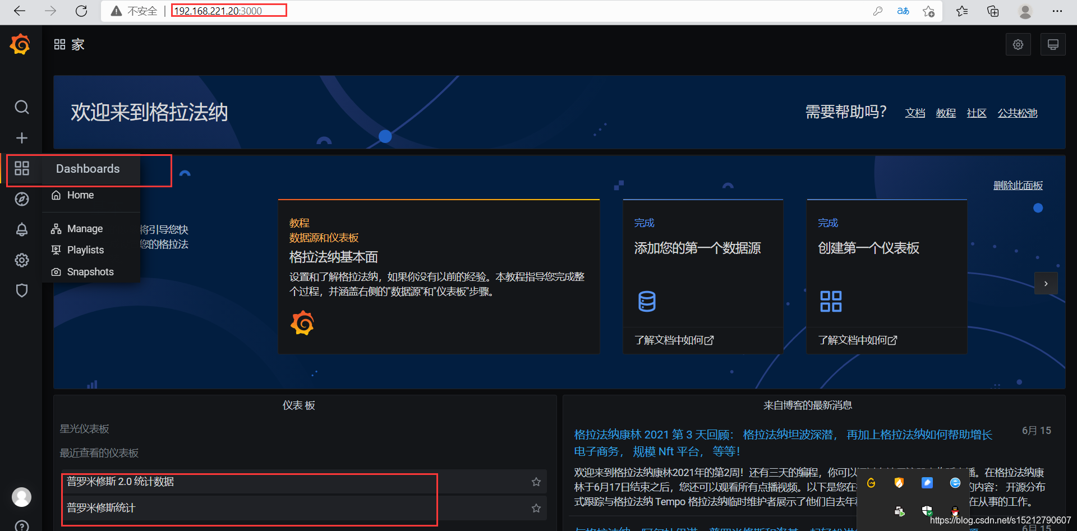Collapse the Dashboards submenu
The image size is (1077, 531).
(x=88, y=168)
